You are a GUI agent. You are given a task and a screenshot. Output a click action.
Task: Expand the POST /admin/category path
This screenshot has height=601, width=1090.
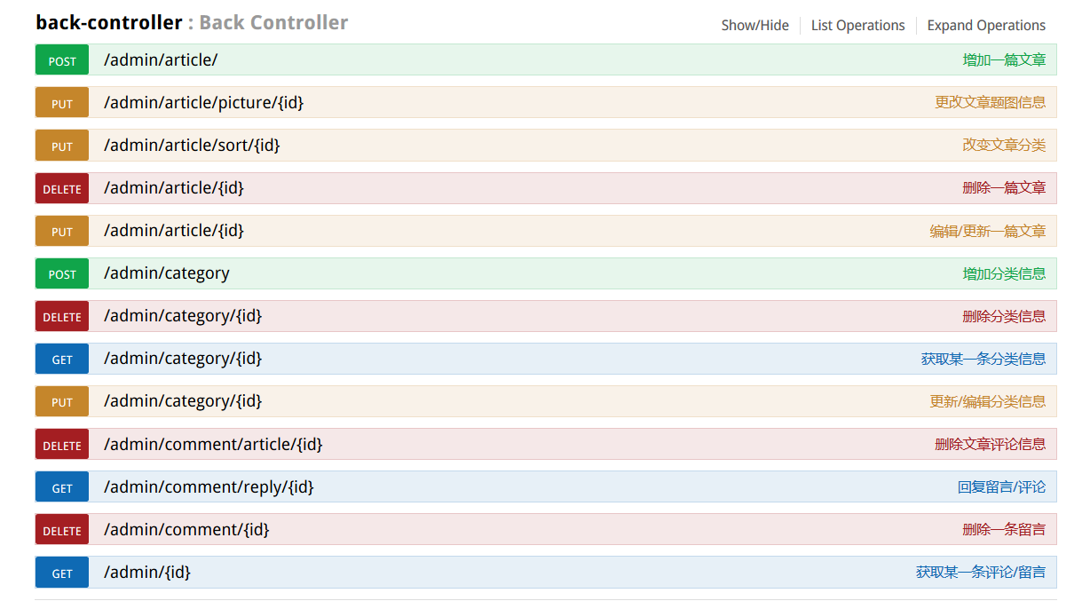point(167,273)
